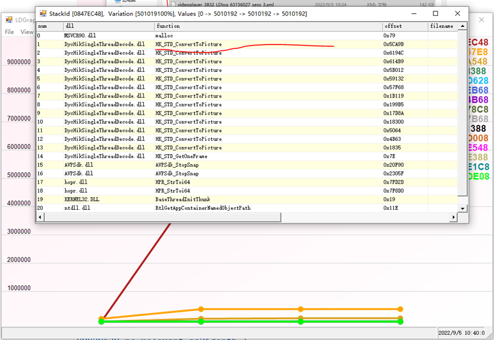Select row with offset 0x1835

pos(247,148)
